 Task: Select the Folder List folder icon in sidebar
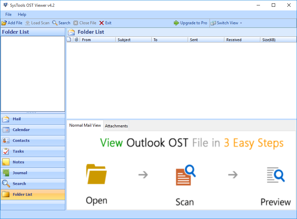coord(6,194)
